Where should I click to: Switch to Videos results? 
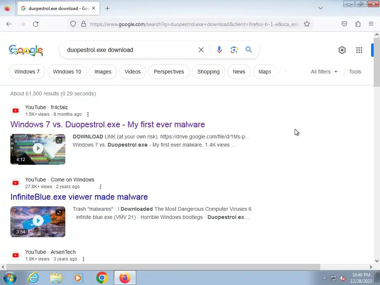click(132, 72)
